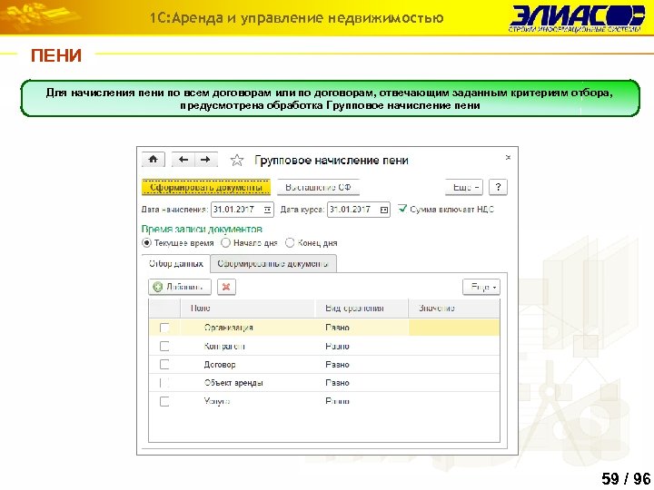This screenshot has width=654, height=490.
Task: Open the calendar for Дата курса
Action: point(384,210)
